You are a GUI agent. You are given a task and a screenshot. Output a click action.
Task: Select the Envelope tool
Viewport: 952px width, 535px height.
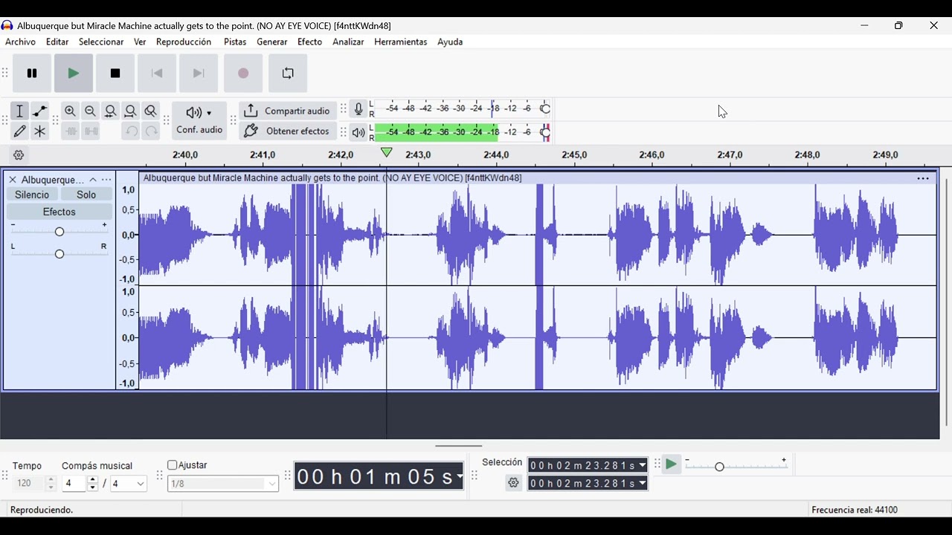click(x=40, y=111)
